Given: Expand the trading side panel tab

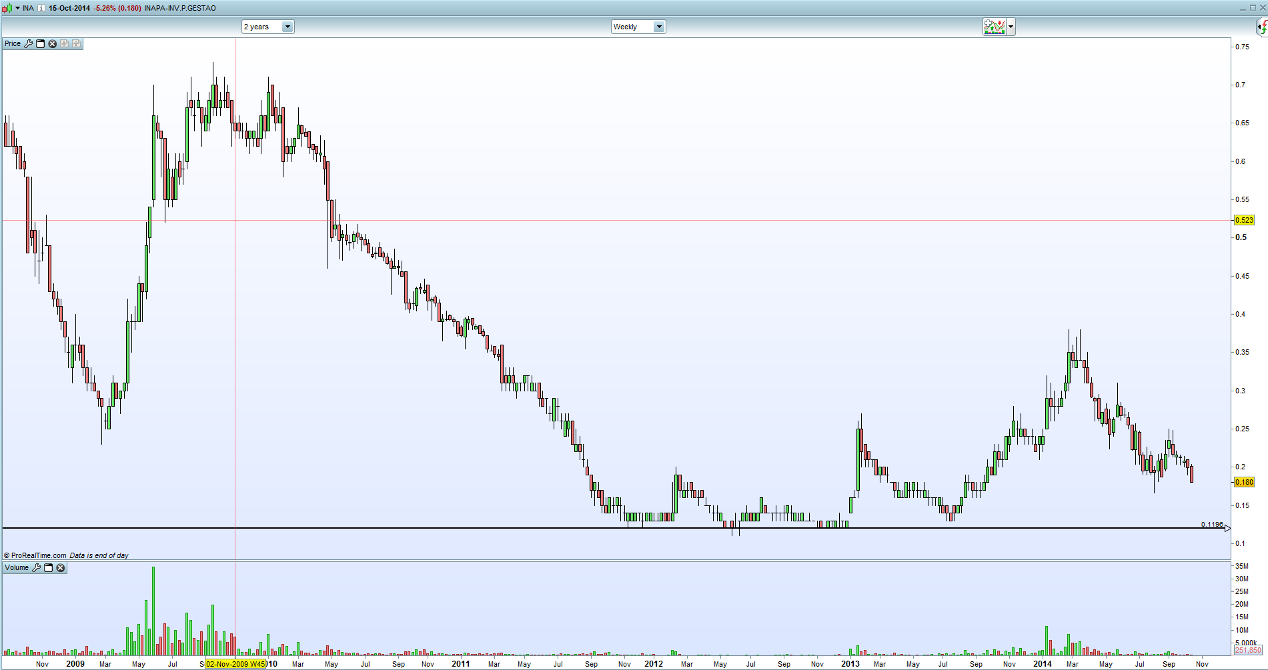Looking at the screenshot, I should pyautogui.click(x=1262, y=27).
